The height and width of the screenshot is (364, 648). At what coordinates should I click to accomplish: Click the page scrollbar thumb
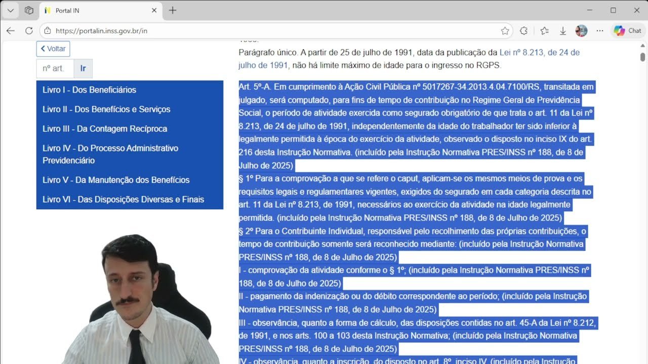[642, 57]
